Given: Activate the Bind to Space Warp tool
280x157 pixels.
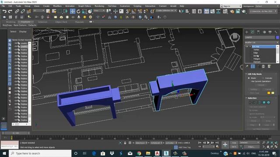Looking at the screenshot, I should pyautogui.click(x=28, y=11).
